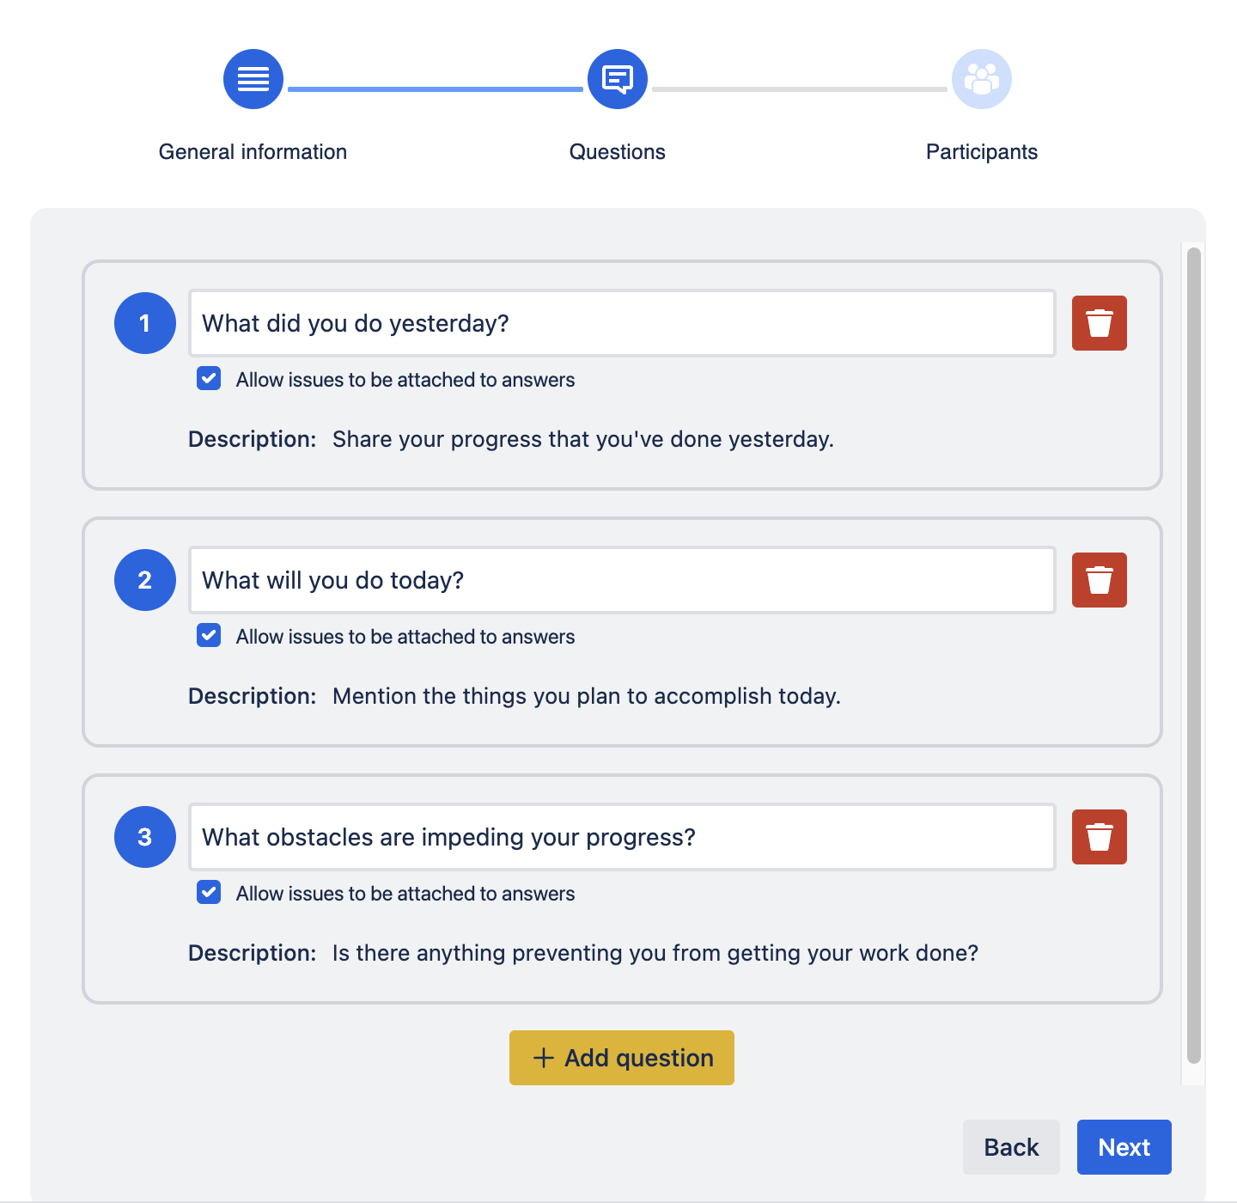1237x1203 pixels.
Task: Open the Participants step icon
Action: click(981, 79)
